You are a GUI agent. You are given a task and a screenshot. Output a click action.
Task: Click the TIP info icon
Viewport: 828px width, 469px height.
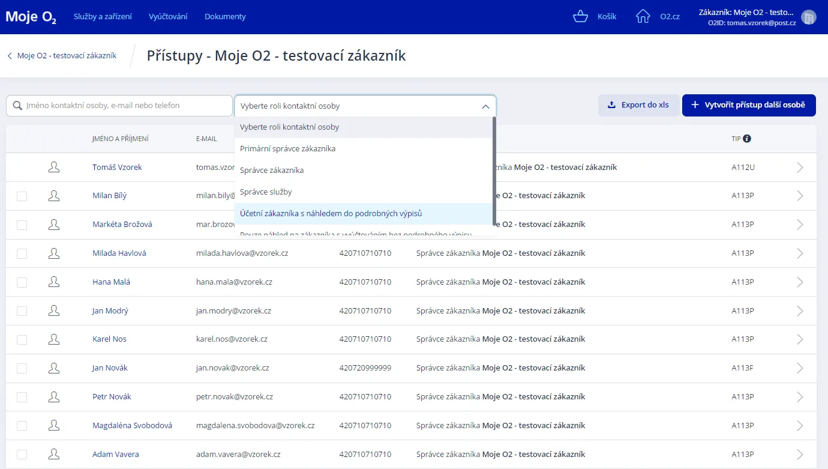747,139
